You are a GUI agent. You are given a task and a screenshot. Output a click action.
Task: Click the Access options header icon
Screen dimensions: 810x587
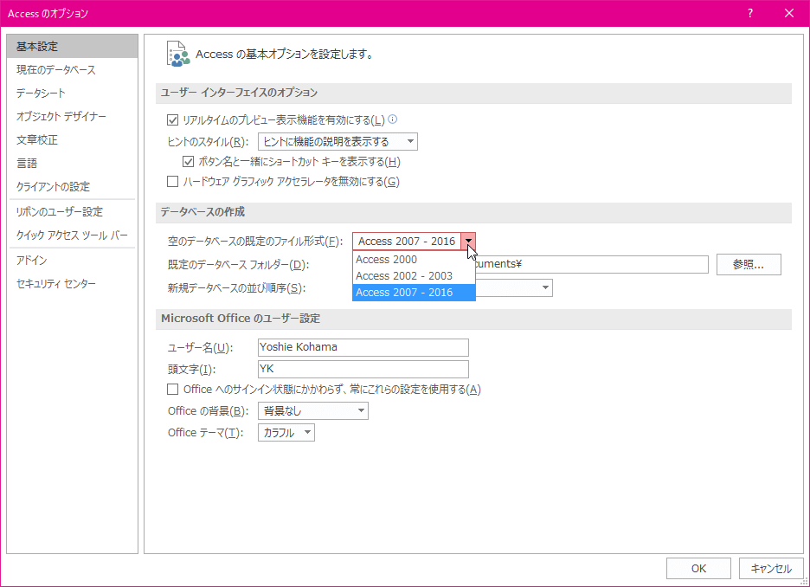tap(178, 54)
